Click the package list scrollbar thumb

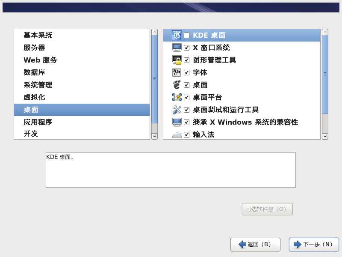[325, 74]
